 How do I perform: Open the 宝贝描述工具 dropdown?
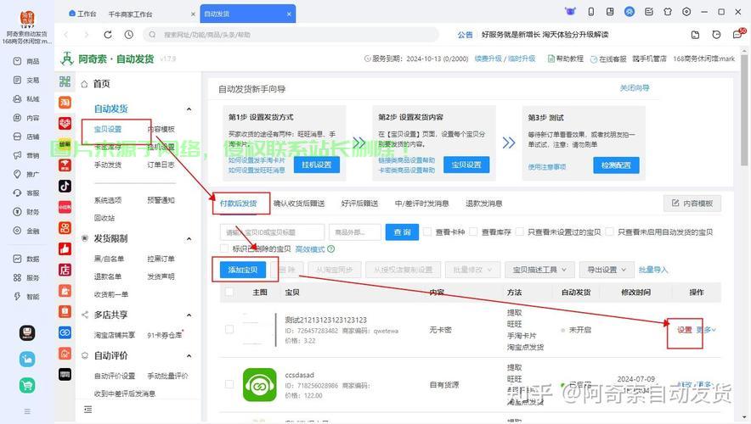(539, 270)
